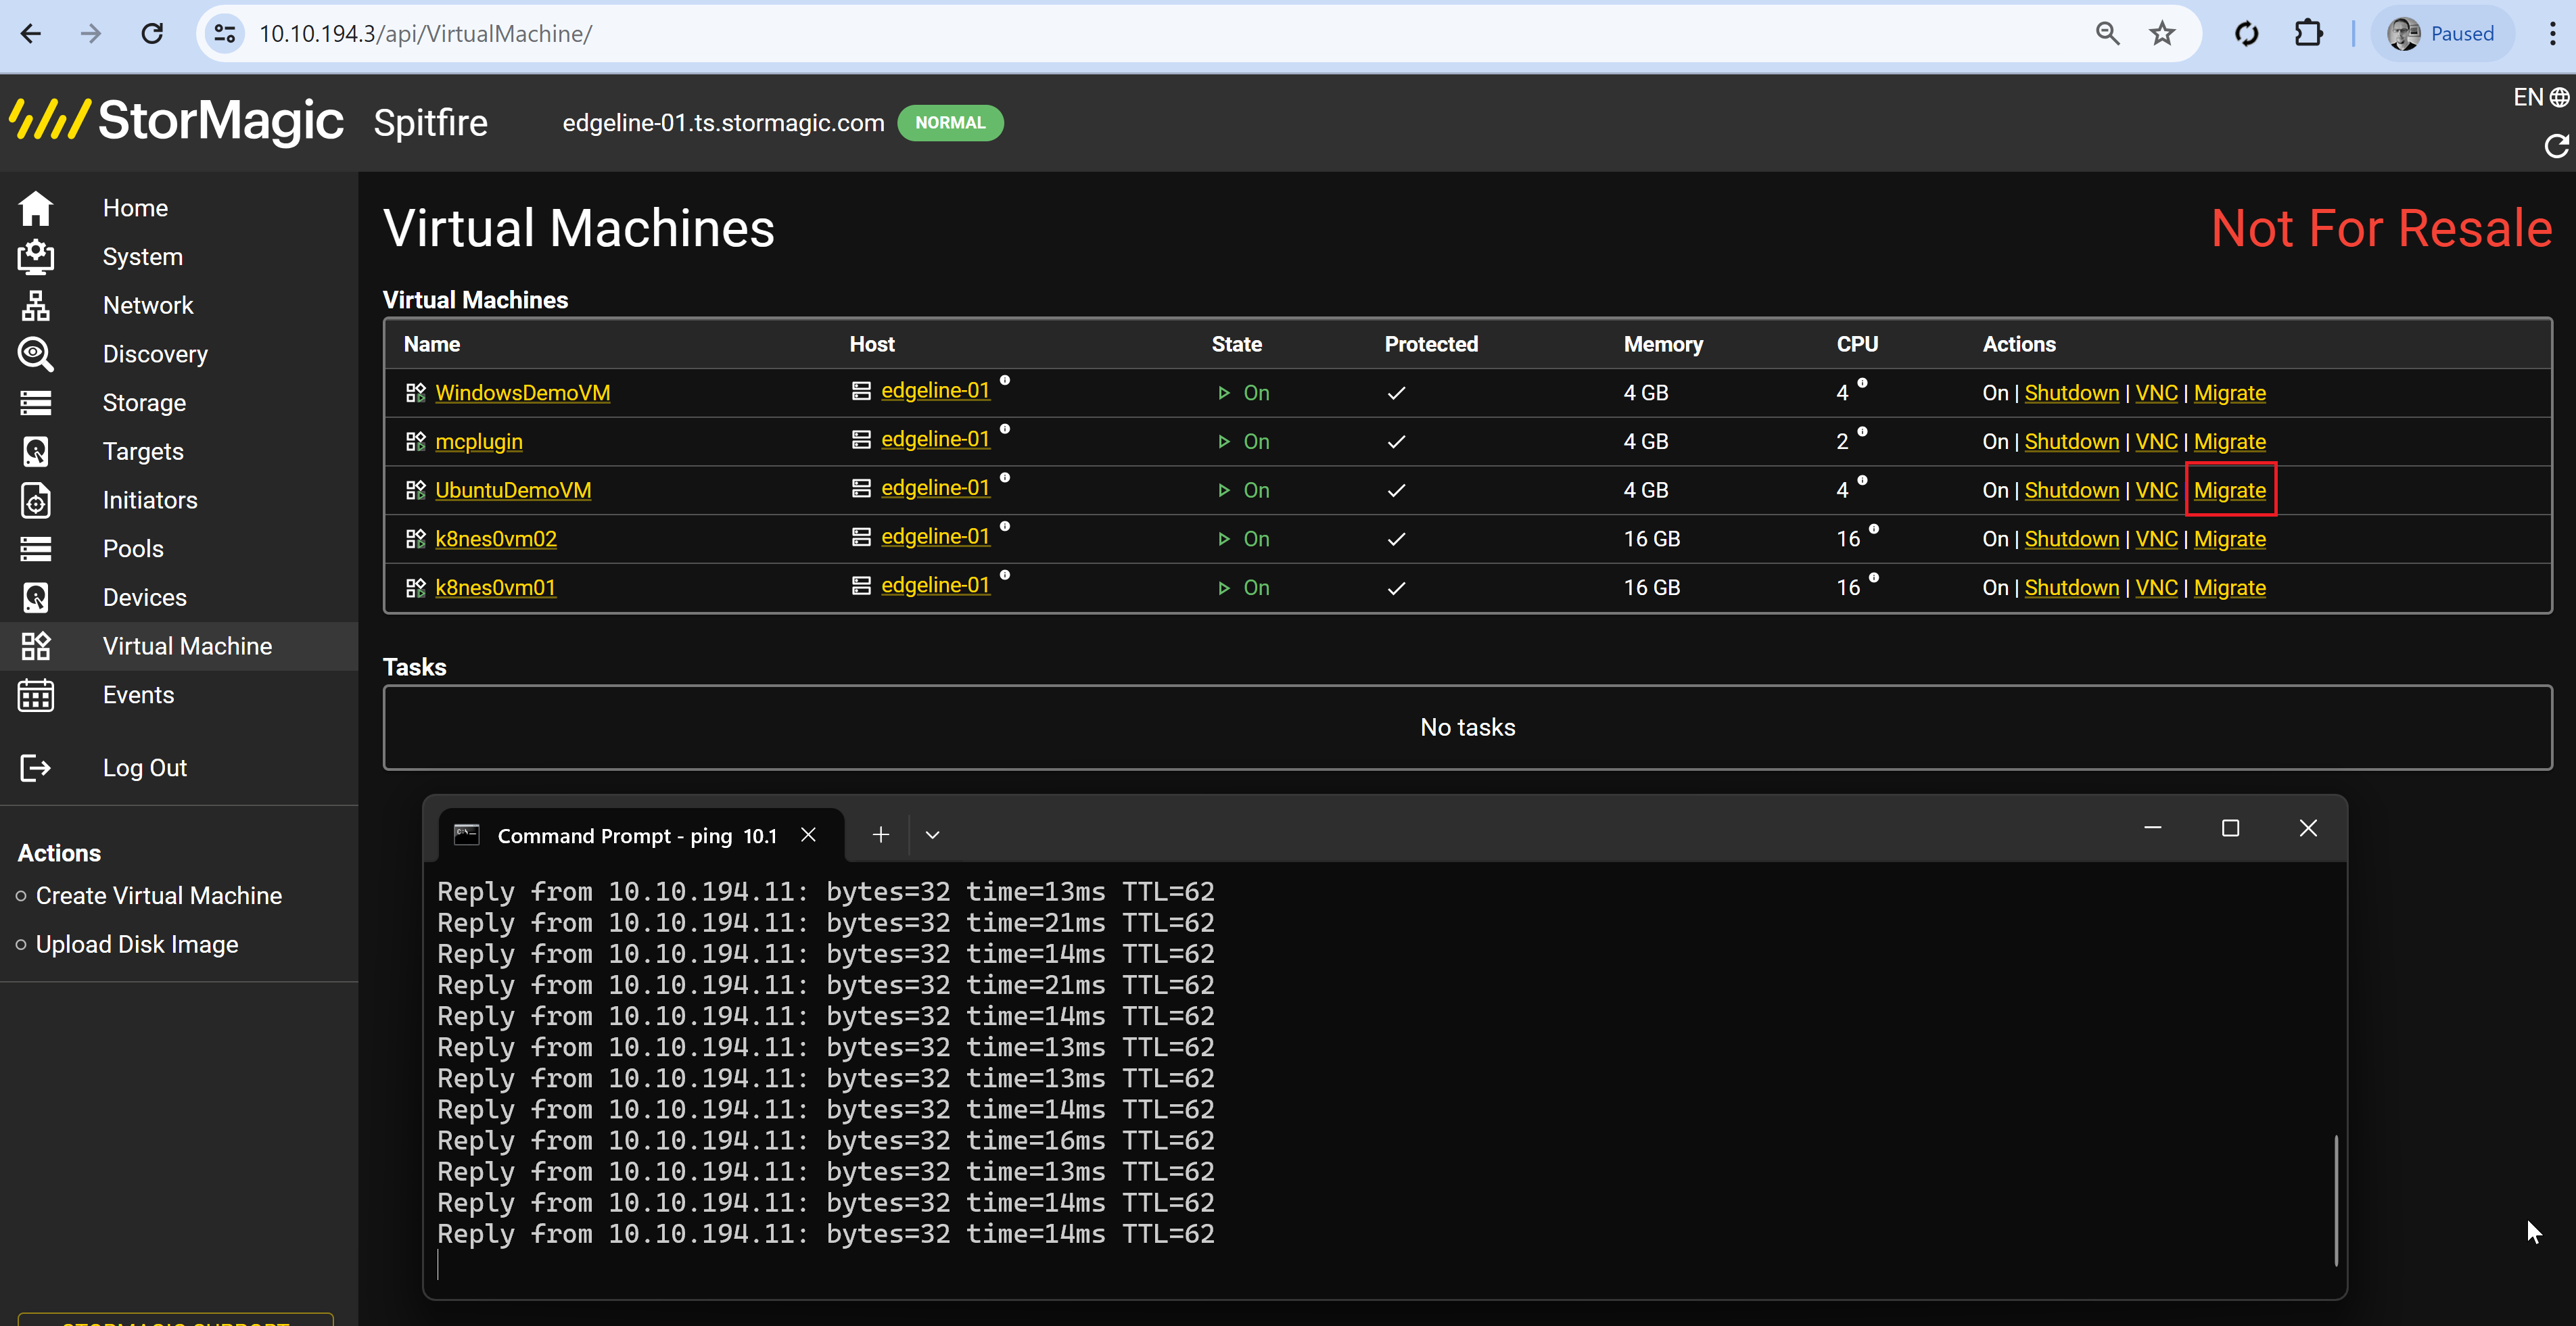This screenshot has width=2576, height=1326.
Task: Click Log Out in sidebar
Action: tap(144, 768)
